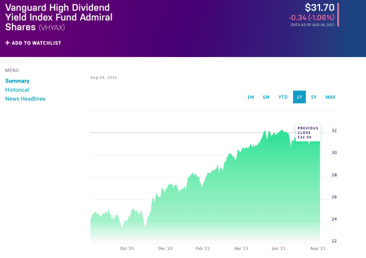366x258 pixels.
Task: Click the $31.70 price value
Action: [x=319, y=8]
